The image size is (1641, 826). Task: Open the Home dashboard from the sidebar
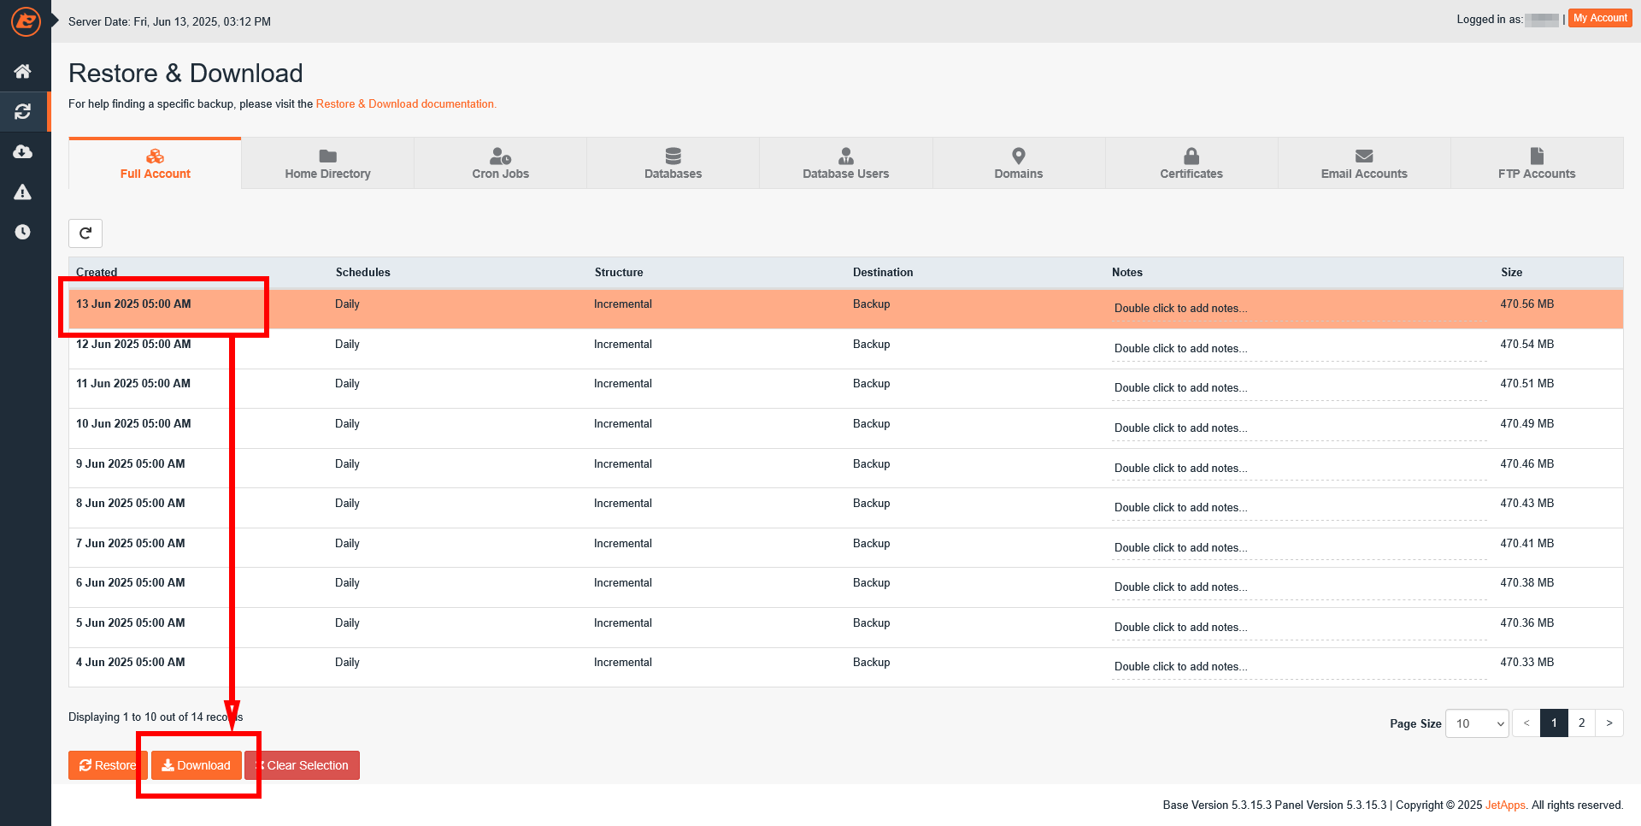(23, 71)
